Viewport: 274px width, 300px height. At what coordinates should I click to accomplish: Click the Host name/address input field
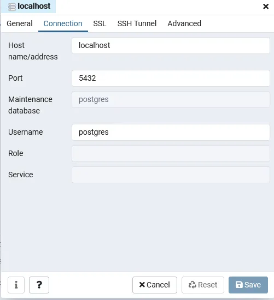(171, 45)
